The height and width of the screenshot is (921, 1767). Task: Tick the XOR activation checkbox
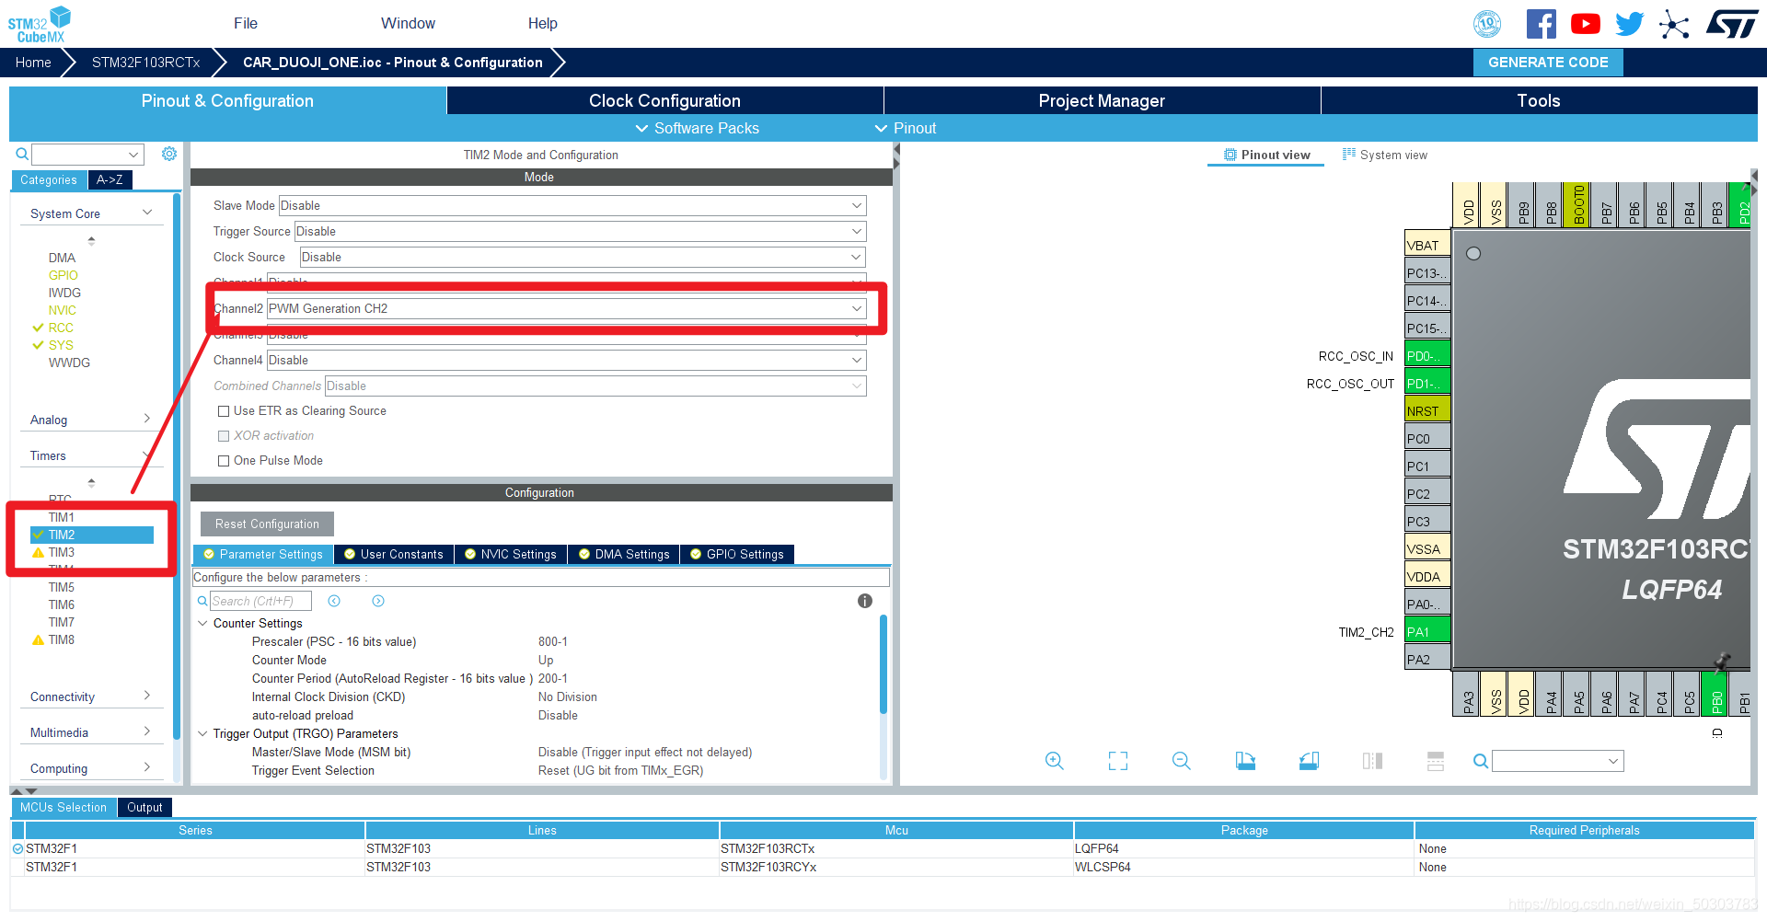(x=224, y=436)
